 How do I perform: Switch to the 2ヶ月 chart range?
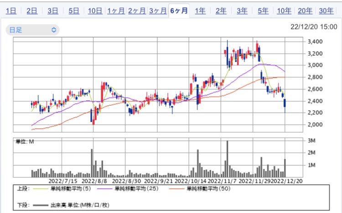point(137,10)
